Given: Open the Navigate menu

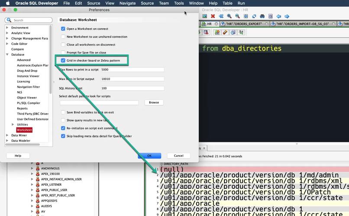Looking at the screenshot, I should point(128,3).
